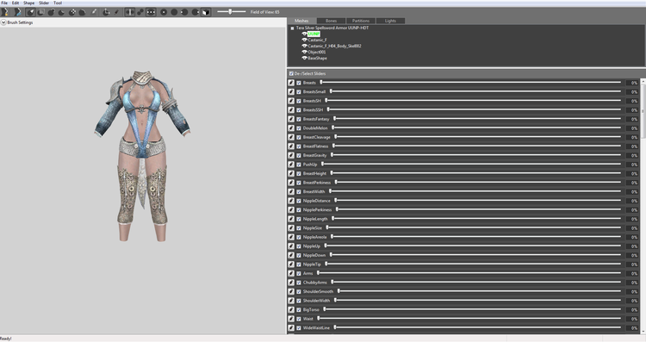Open the Edit menu

click(x=16, y=3)
